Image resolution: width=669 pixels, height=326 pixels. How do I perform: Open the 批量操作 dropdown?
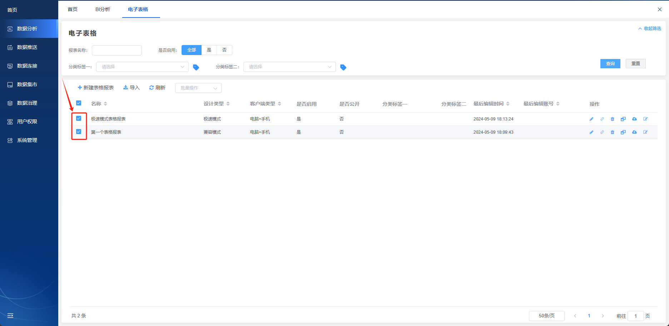[x=198, y=88]
